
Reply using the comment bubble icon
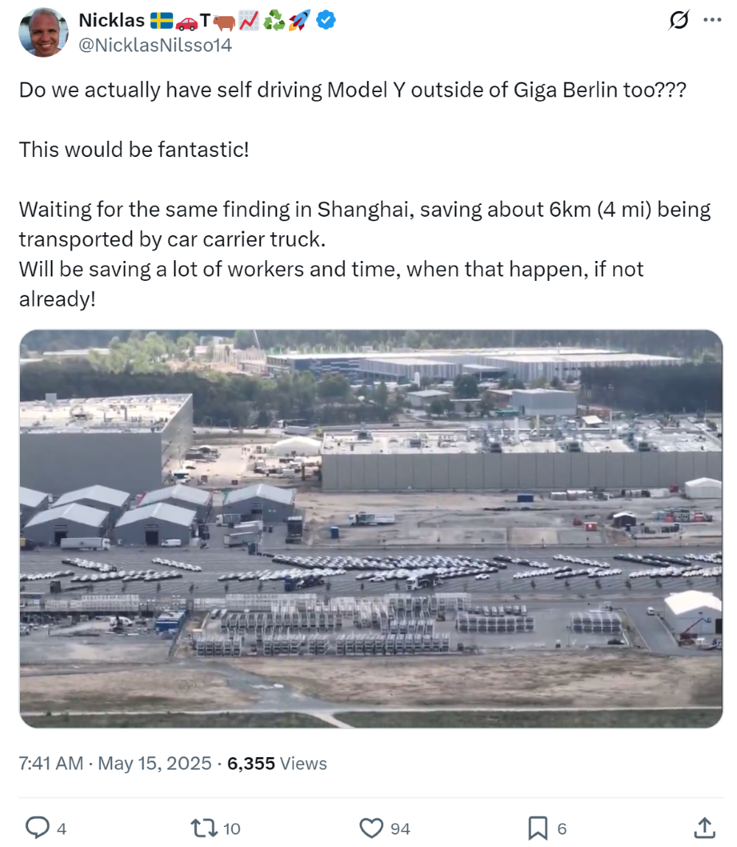pyautogui.click(x=37, y=829)
